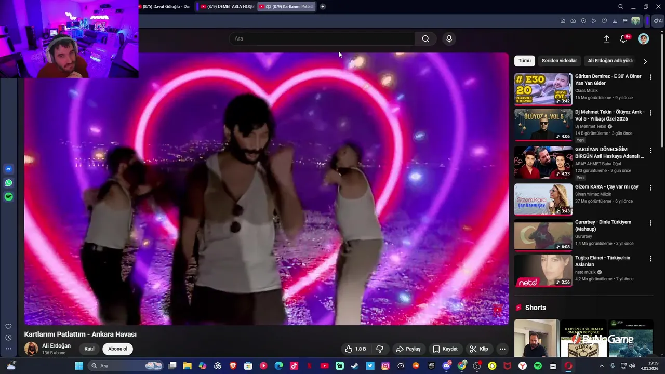Open options for Dj Mehmet Tekin video

pos(650,113)
